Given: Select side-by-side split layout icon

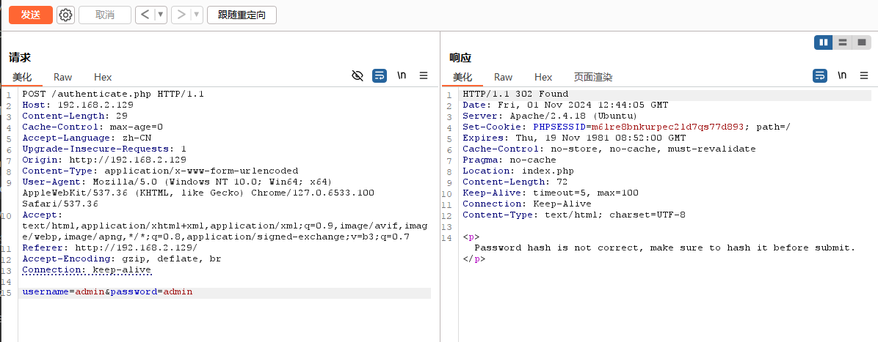Looking at the screenshot, I should 824,42.
